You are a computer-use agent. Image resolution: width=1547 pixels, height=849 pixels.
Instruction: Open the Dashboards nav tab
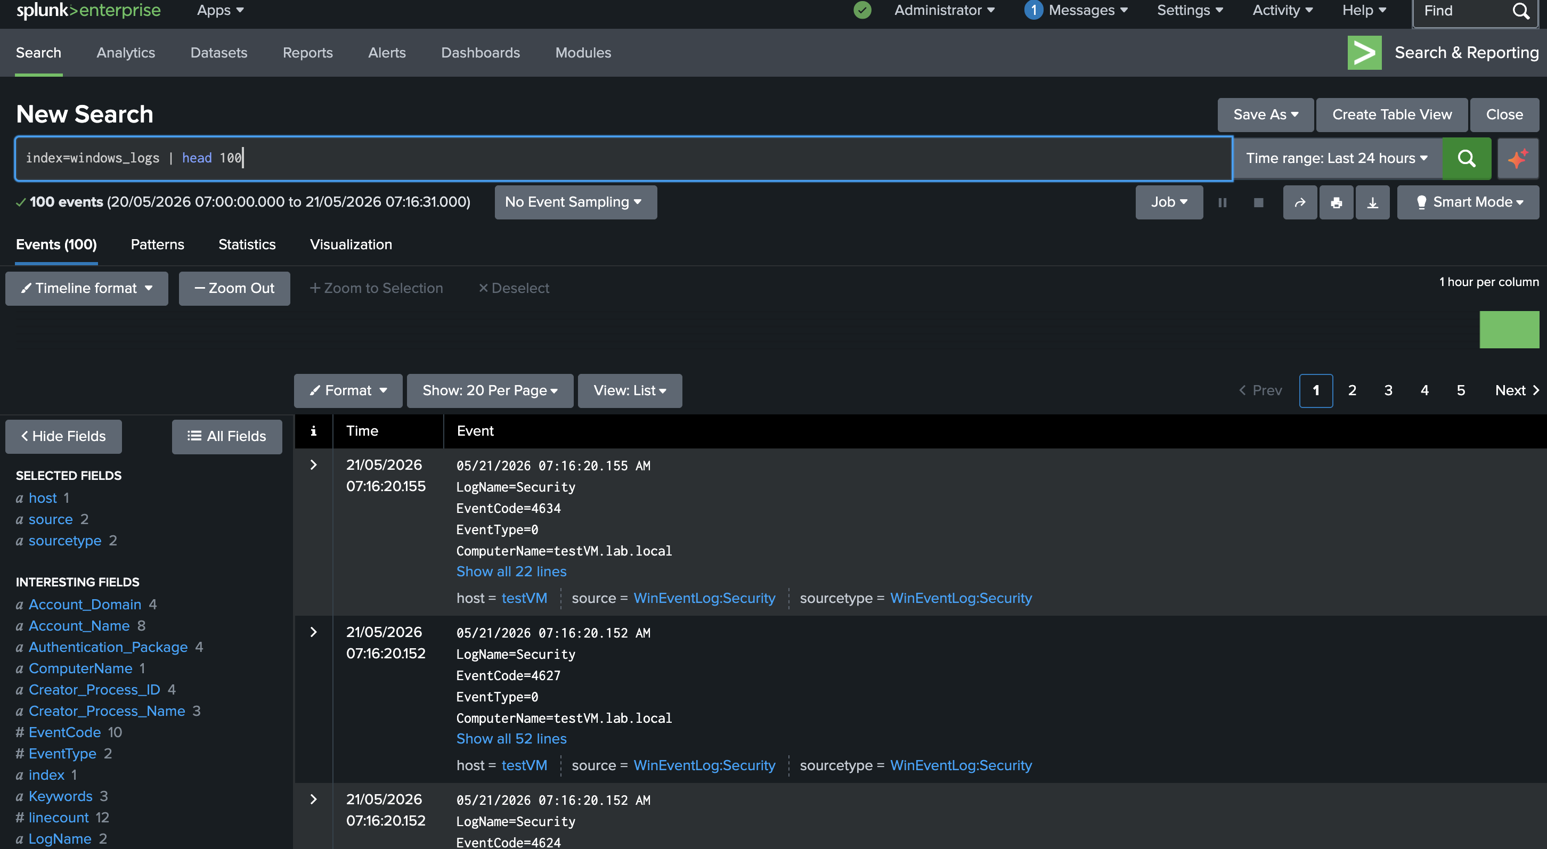[481, 53]
